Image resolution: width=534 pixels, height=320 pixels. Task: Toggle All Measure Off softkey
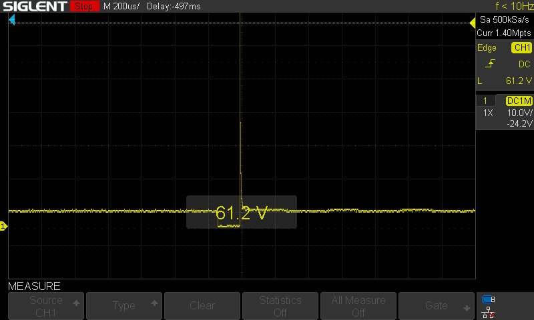[x=358, y=306]
